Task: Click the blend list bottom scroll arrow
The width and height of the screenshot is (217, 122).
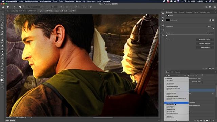Action: coord(176,120)
